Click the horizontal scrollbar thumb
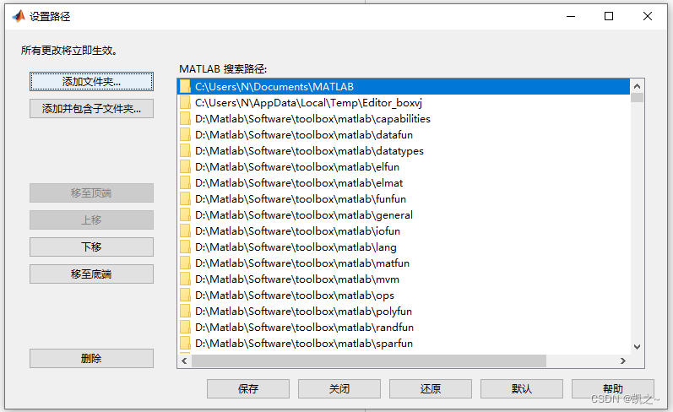The height and width of the screenshot is (412, 673). (x=369, y=361)
